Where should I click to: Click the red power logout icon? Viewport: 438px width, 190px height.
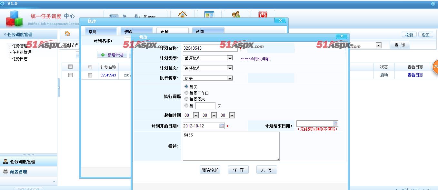tap(263, 15)
